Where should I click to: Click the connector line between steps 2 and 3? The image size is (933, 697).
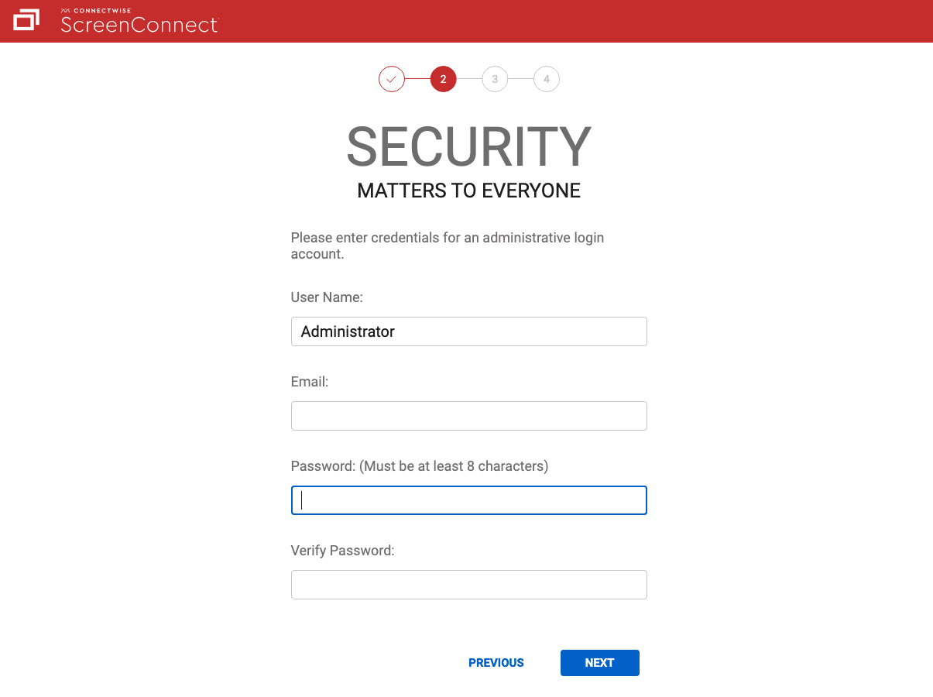coord(469,79)
